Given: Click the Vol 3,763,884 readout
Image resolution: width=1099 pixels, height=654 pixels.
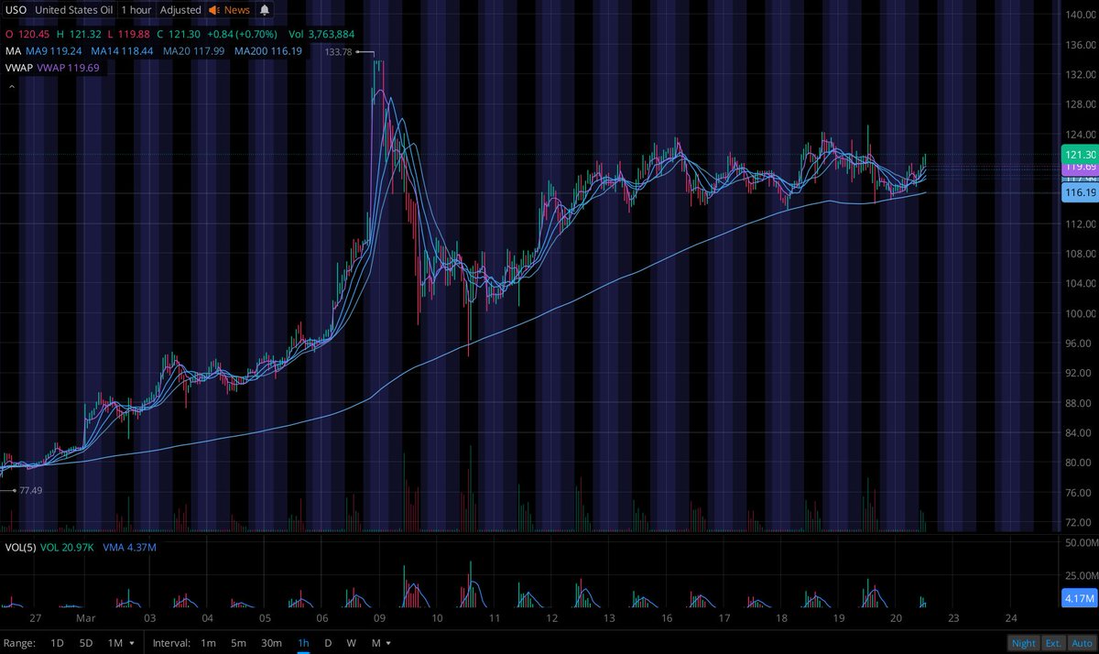Looking at the screenshot, I should (321, 35).
